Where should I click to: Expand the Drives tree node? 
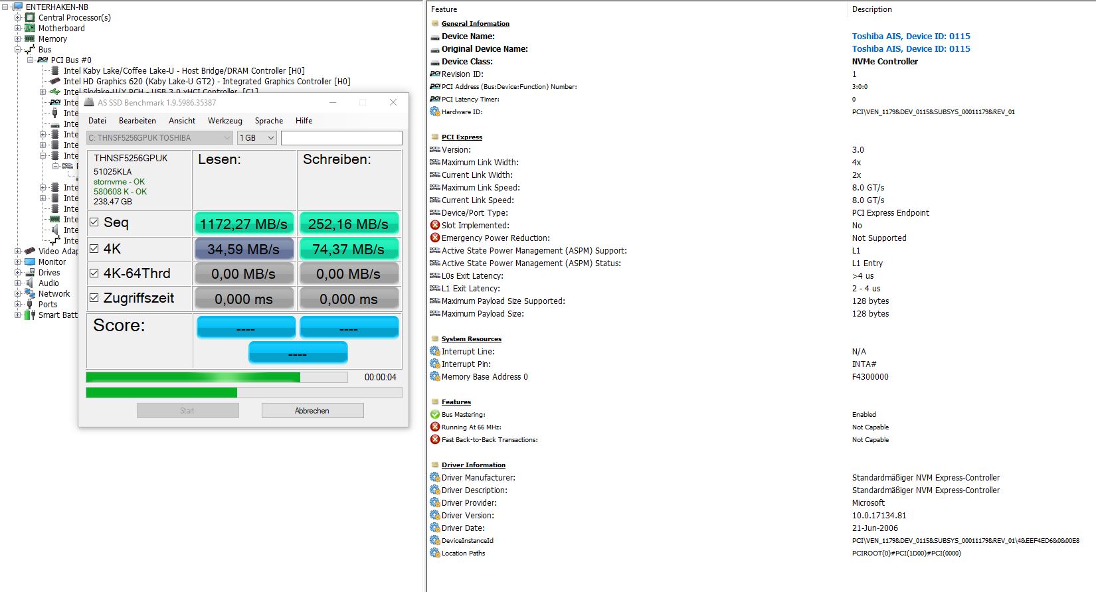click(18, 272)
